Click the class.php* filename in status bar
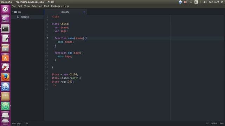The width and height of the screenshot is (225, 126). tap(17, 124)
